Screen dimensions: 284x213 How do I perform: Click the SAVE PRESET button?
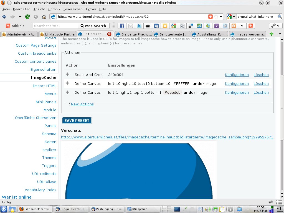(77, 120)
